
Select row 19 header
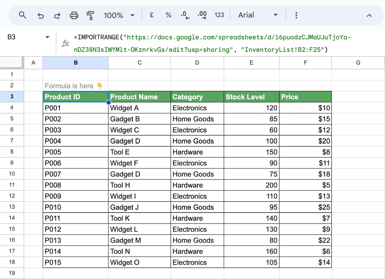pos(12,273)
